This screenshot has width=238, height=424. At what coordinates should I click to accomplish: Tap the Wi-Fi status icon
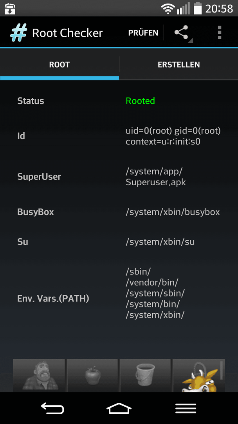click(168, 9)
